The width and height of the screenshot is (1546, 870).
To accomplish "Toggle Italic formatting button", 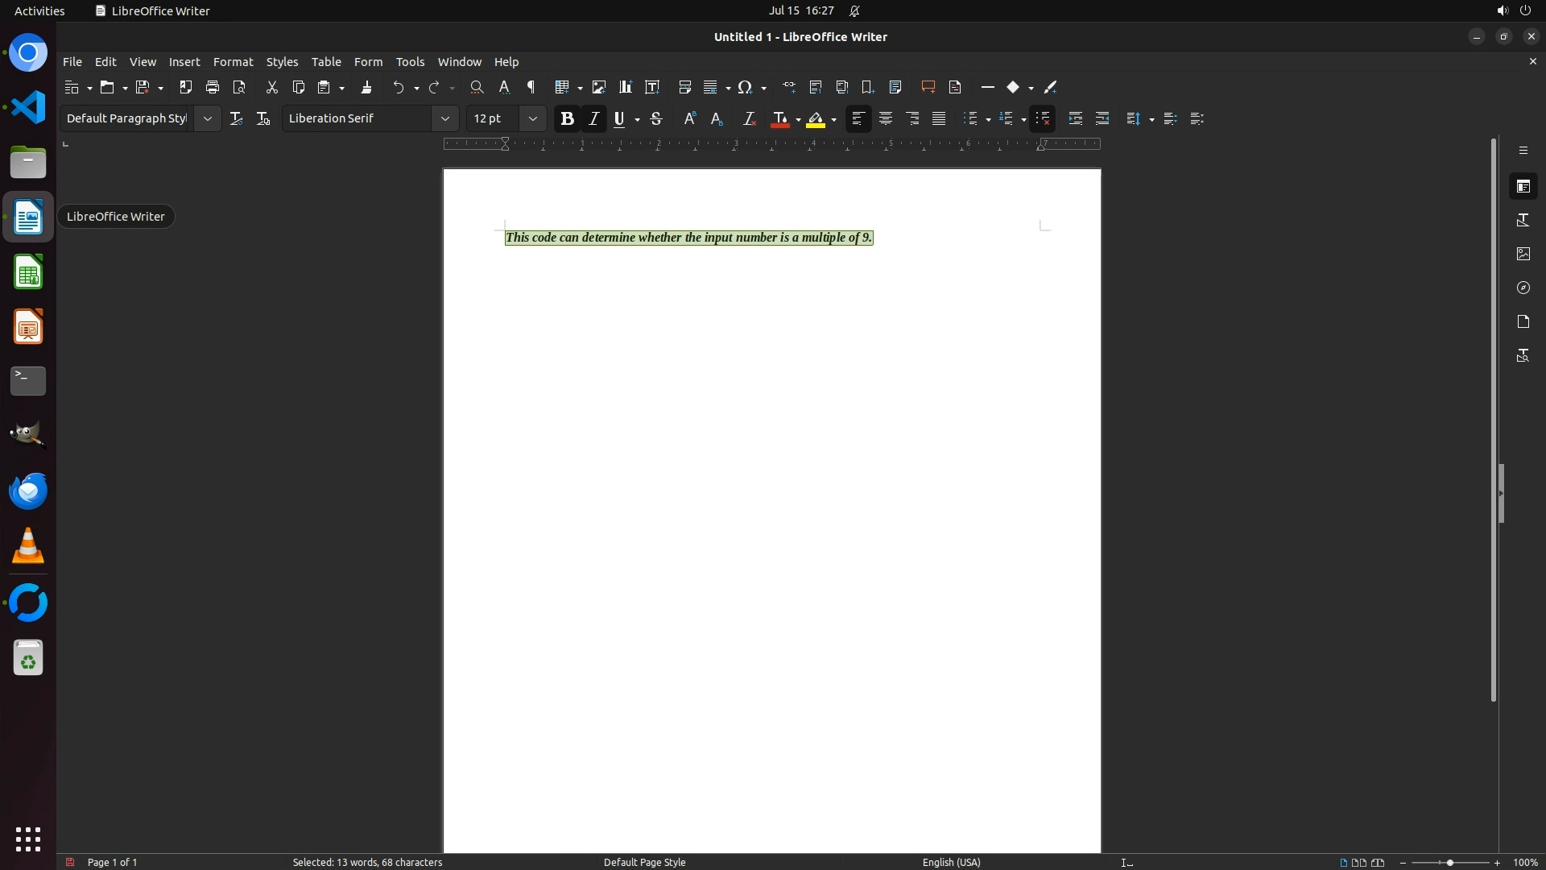I will [593, 118].
